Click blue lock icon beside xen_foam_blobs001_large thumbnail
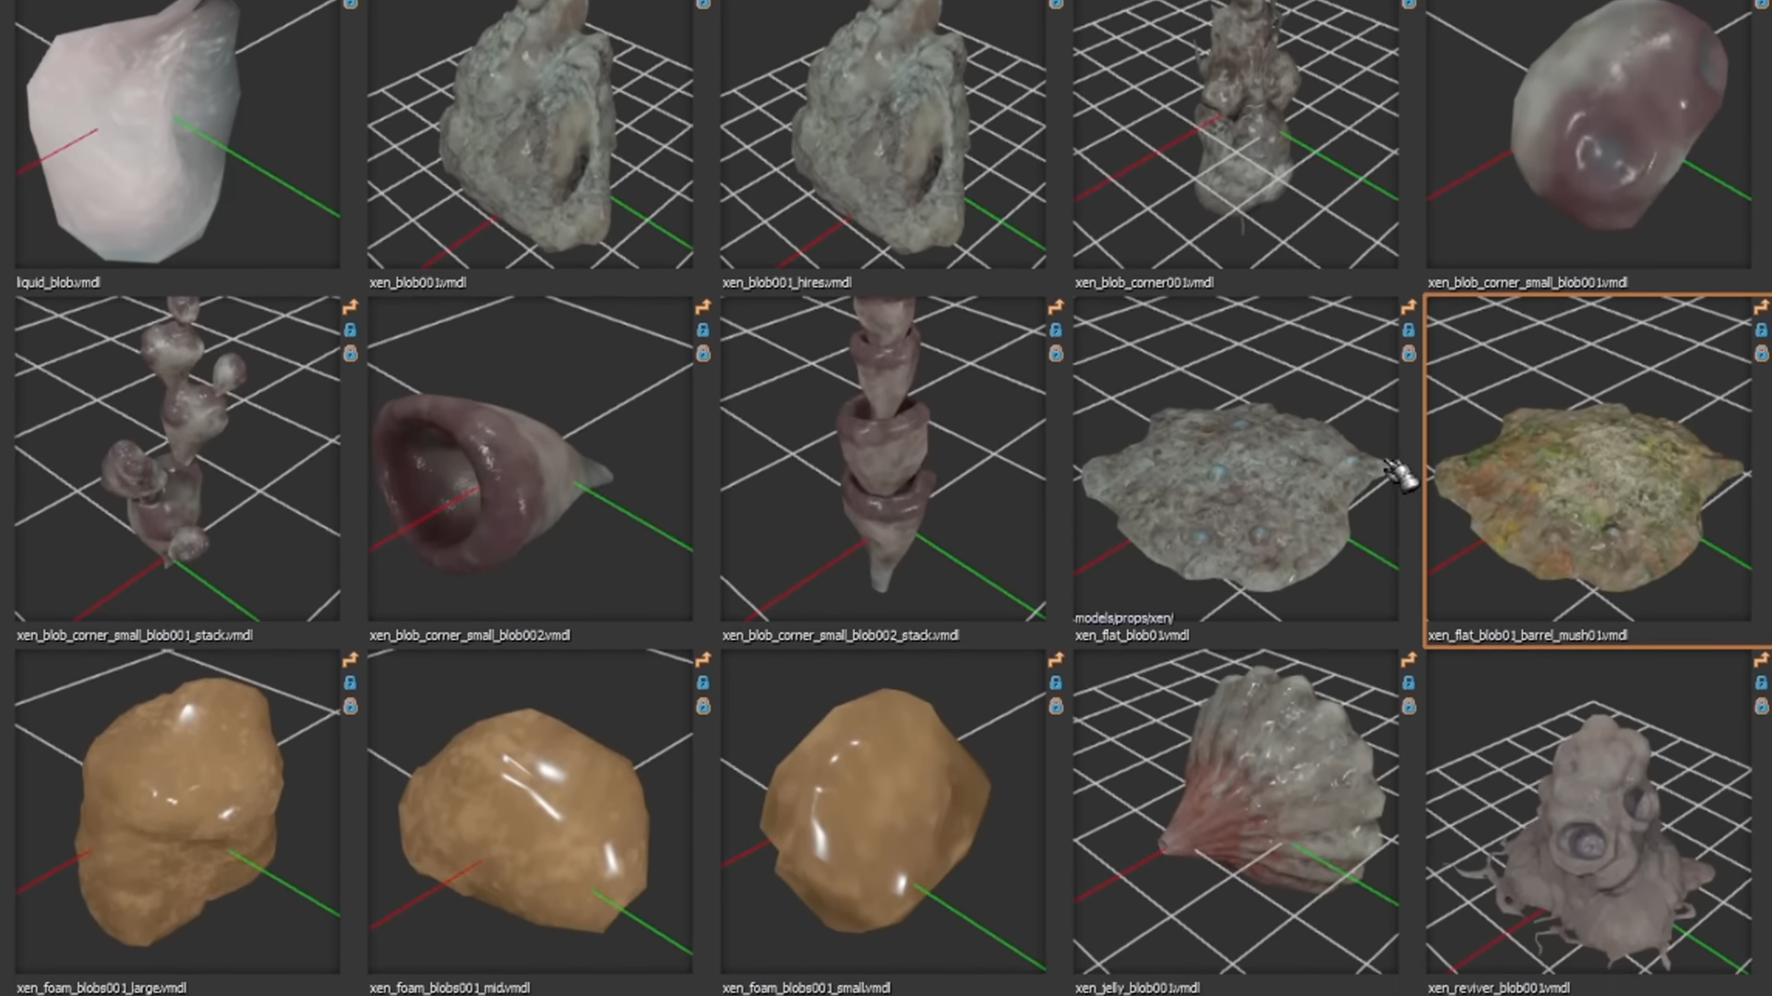Image resolution: width=1772 pixels, height=996 pixels. (x=351, y=683)
